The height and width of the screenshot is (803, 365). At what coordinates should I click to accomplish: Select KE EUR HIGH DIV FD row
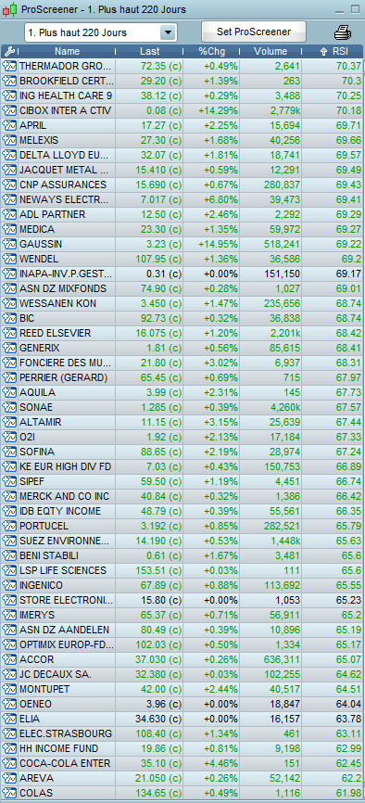(65, 467)
